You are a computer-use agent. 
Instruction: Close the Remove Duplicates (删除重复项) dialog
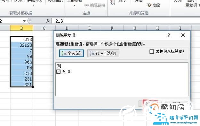183,35
